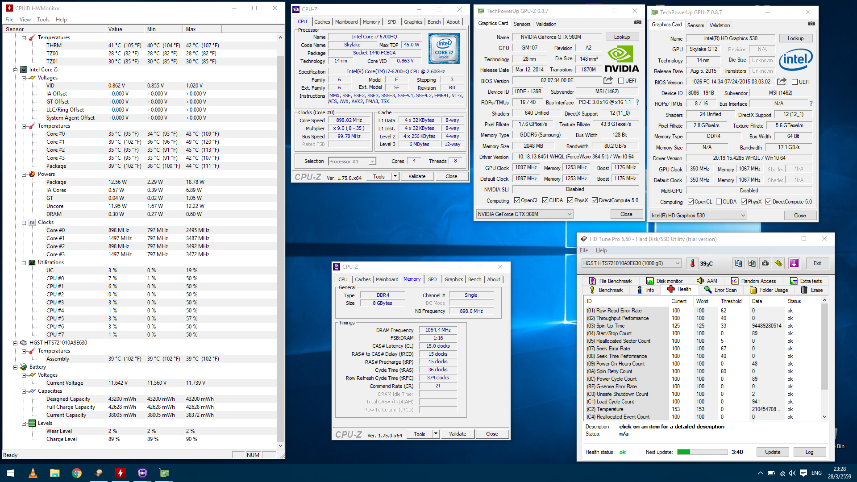Screen dimensions: 857x482
Task: Toggle the UEFI checkbox in NVIDIA GPU-Z
Action: [x=621, y=81]
